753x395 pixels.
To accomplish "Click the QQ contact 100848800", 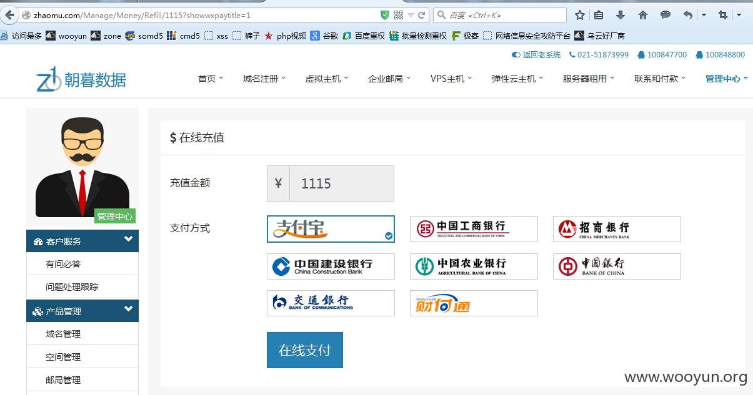I will pos(720,55).
